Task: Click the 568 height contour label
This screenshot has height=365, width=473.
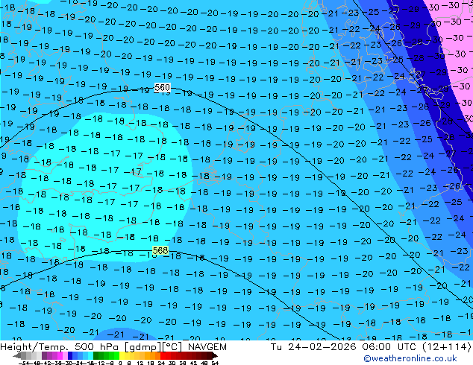Action: click(160, 250)
